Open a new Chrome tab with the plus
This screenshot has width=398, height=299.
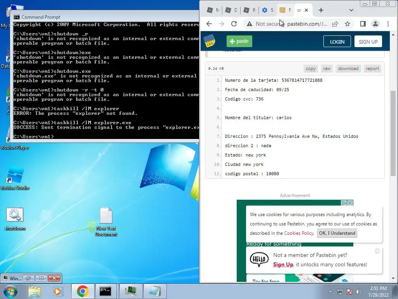click(321, 10)
